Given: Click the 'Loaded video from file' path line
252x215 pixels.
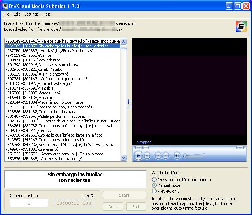Looking at the screenshot, I should pos(64,29).
